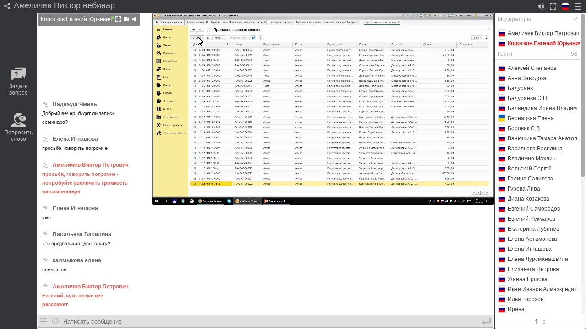Go to participants page 2

(x=544, y=322)
